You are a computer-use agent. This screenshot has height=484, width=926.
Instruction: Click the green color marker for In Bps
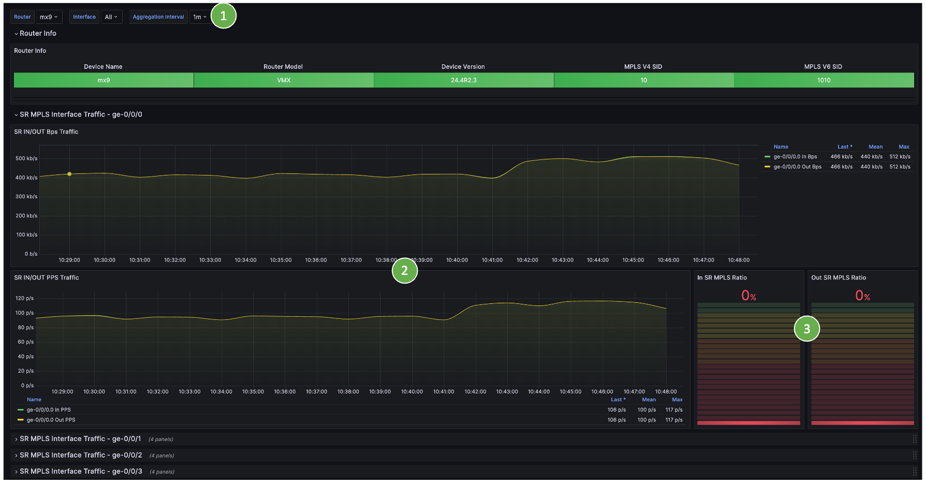pos(767,157)
